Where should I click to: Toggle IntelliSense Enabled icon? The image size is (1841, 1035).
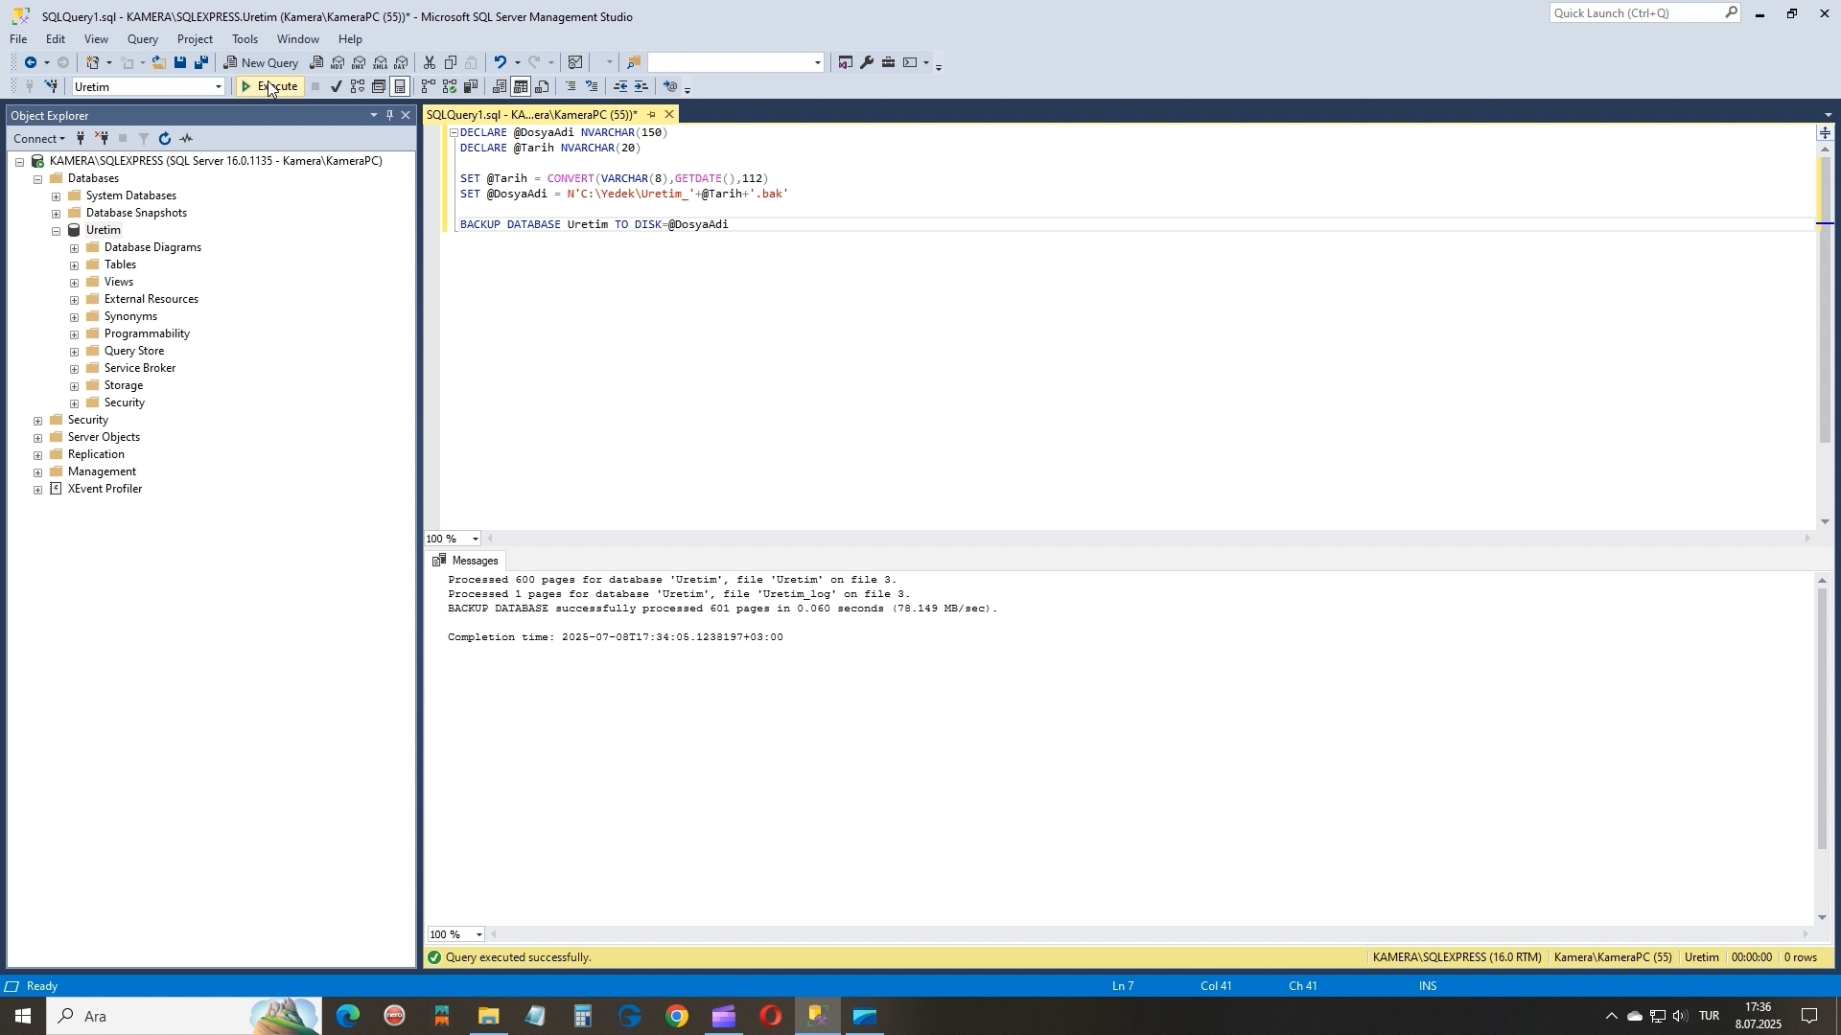pos(400,86)
